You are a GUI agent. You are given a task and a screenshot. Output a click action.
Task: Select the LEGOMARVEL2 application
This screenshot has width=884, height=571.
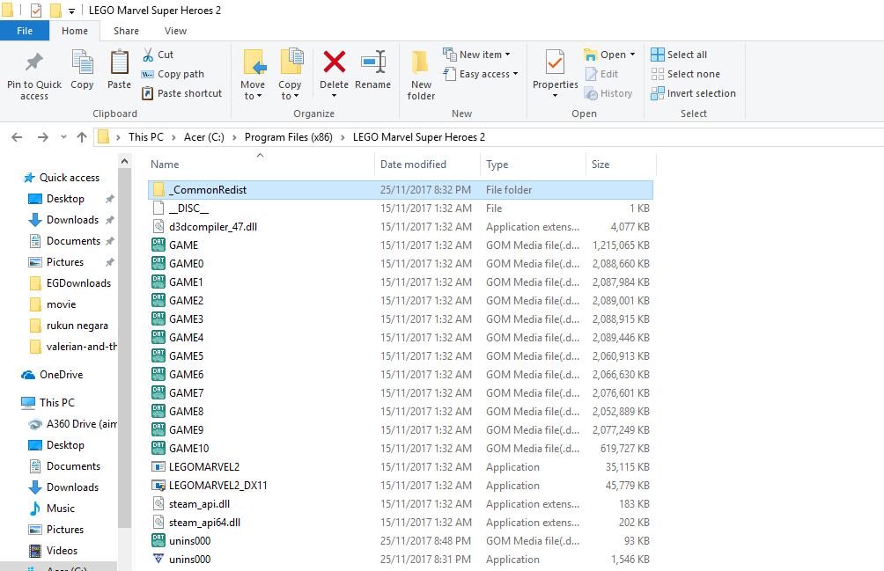point(401,467)
